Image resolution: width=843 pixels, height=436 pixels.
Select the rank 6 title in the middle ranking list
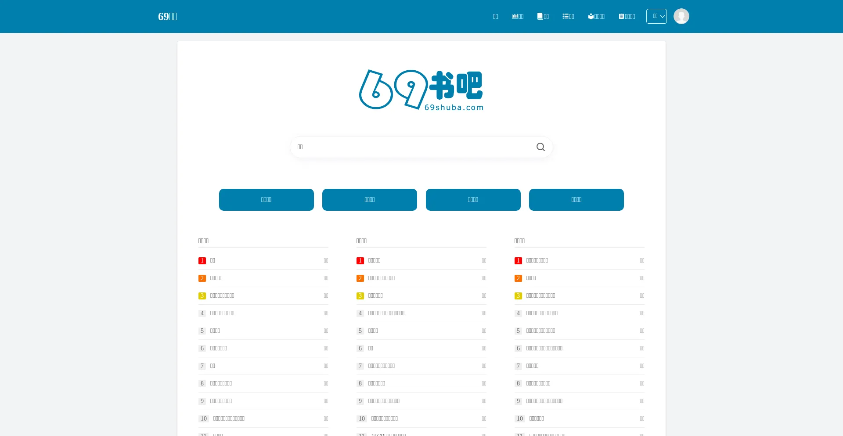(x=371, y=348)
